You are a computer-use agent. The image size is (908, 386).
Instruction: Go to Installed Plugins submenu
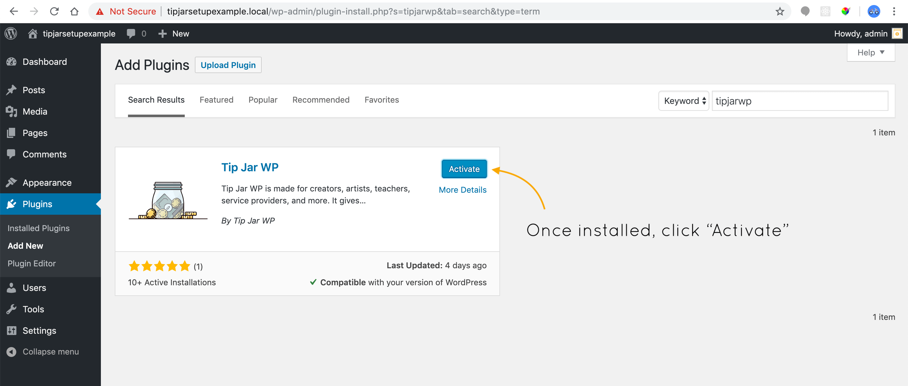pyautogui.click(x=38, y=228)
